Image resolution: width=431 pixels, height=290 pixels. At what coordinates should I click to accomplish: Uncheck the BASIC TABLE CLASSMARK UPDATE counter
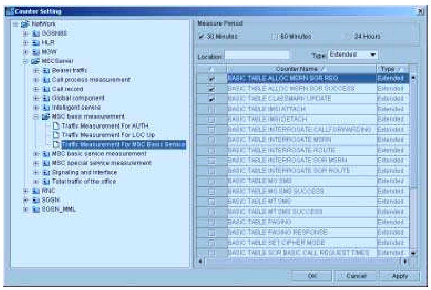[212, 99]
